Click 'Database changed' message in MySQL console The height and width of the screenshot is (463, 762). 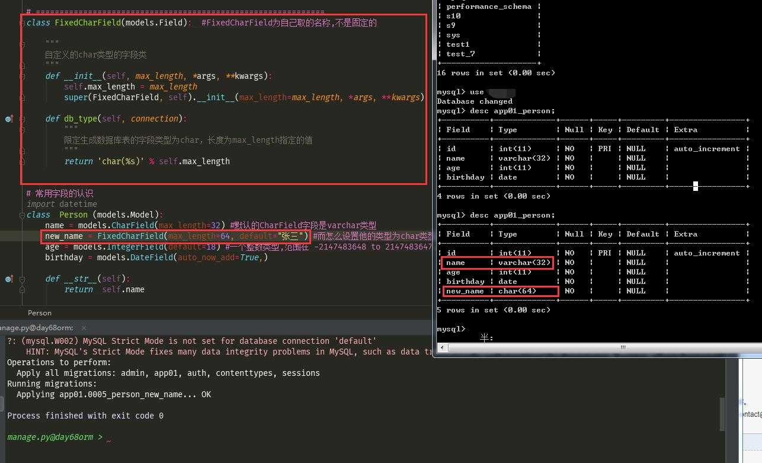(x=475, y=101)
